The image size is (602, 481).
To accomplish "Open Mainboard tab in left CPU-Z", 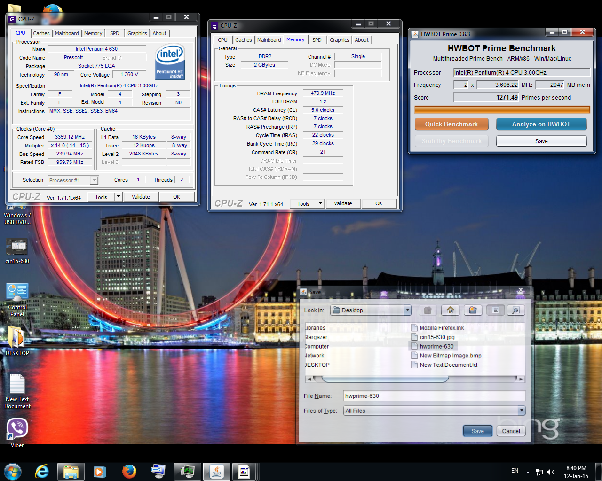I will pos(67,33).
